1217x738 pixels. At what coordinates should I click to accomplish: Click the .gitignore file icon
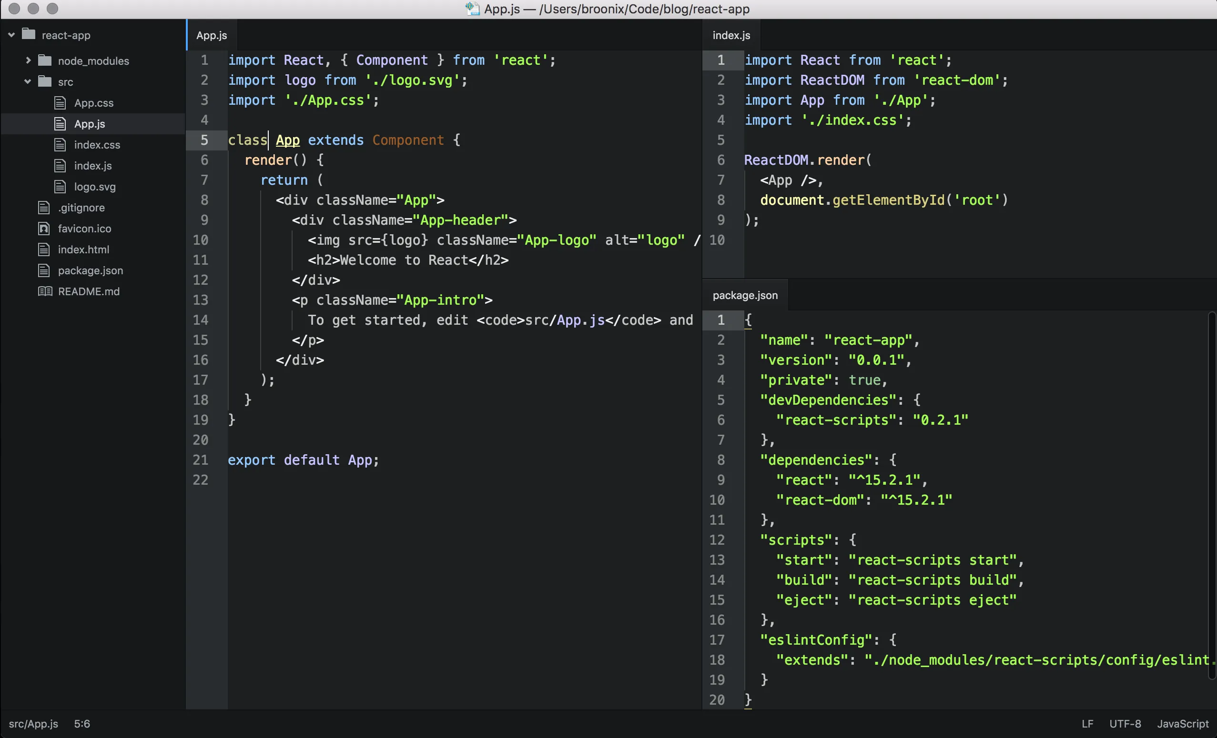[43, 207]
